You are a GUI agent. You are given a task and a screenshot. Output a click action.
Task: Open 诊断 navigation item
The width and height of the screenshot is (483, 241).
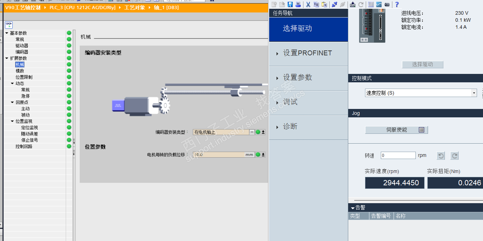[309, 127]
